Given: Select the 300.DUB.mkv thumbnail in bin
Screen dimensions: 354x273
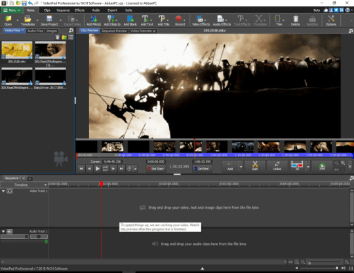Looking at the screenshot, I should pyautogui.click(x=17, y=50).
